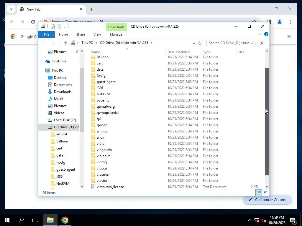This screenshot has width=302, height=226.
Task: Select the Balloon folder in file list
Action: click(x=102, y=57)
